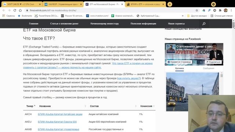Open the PowerShares DB bookmark
Screen dimensions: 235x132
(47, 16)
